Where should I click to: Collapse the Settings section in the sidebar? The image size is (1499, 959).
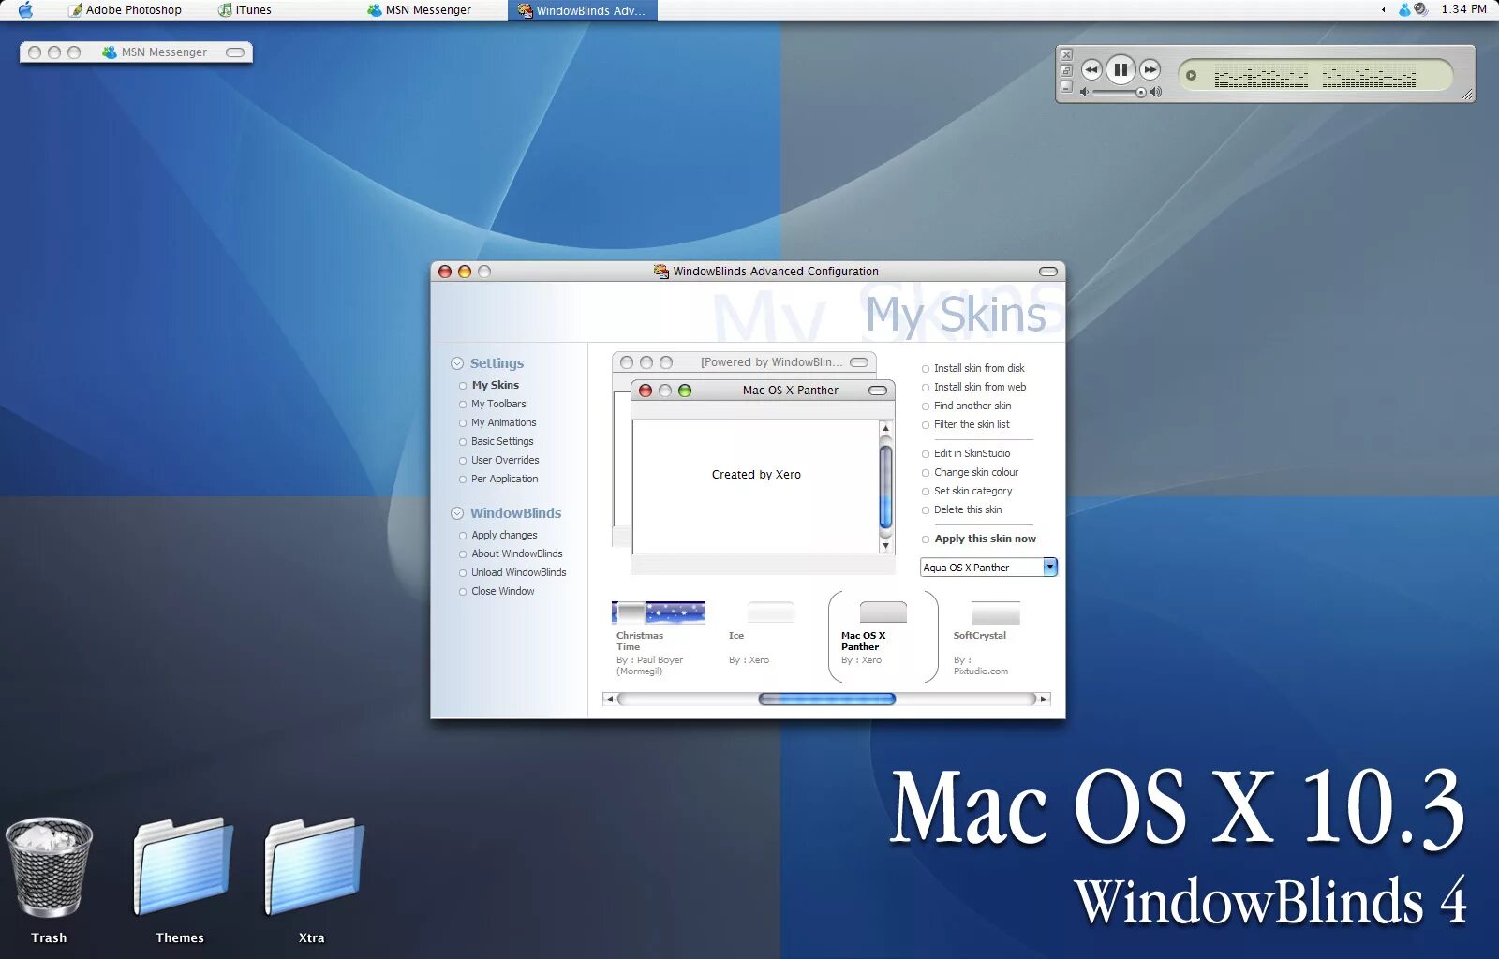coord(457,363)
